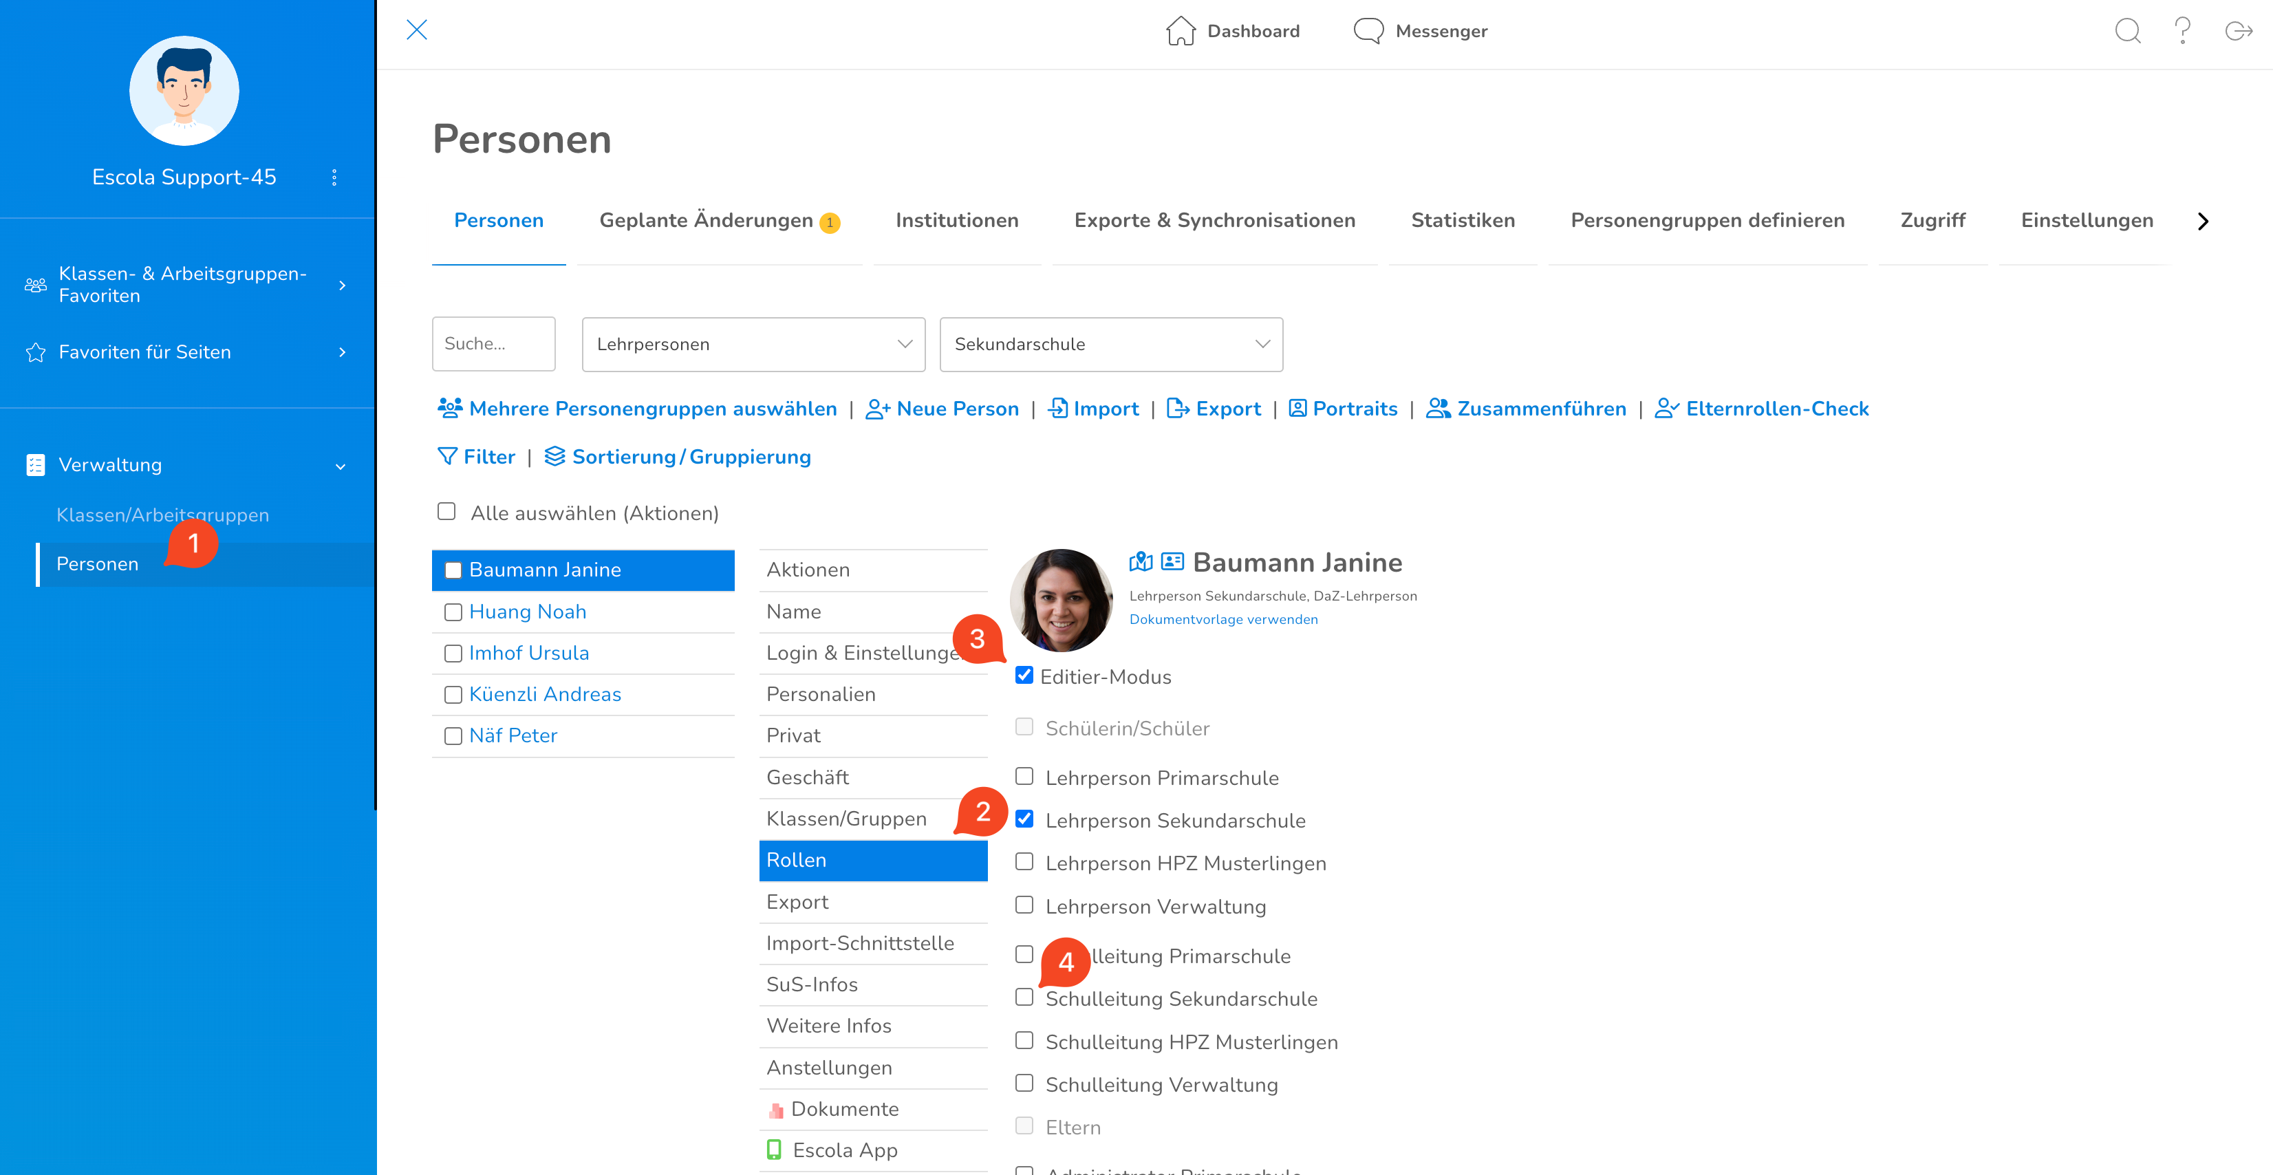Click the Dashboard home icon

[1181, 31]
